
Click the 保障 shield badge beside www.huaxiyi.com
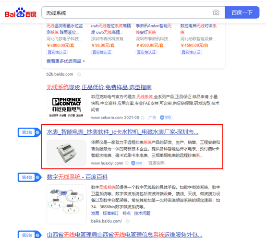point(138,163)
